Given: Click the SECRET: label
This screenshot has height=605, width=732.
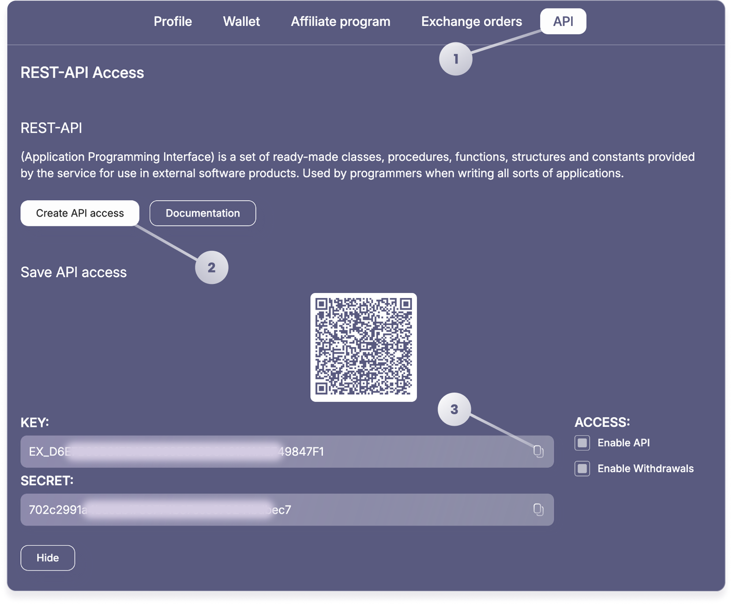Looking at the screenshot, I should click(x=47, y=480).
